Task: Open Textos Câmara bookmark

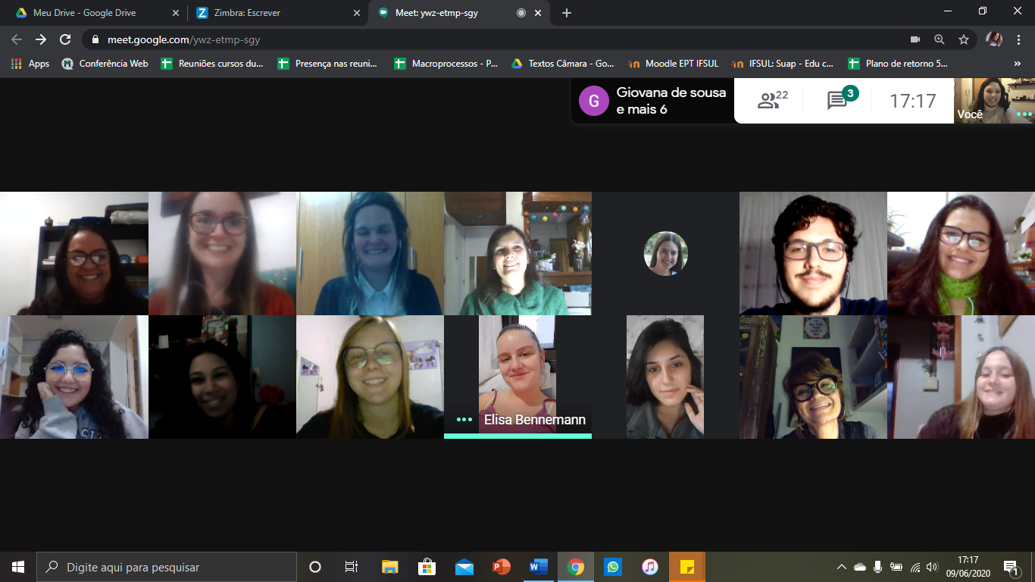Action: coord(563,64)
